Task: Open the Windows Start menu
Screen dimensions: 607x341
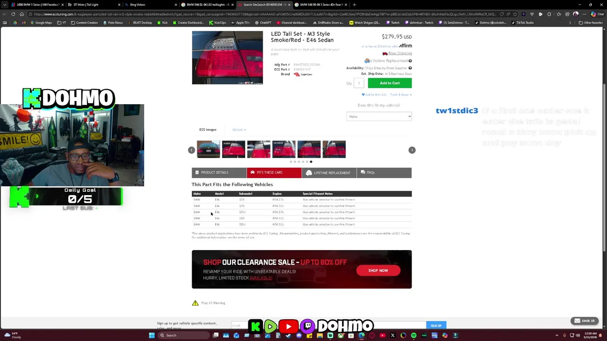Action: (x=152, y=335)
